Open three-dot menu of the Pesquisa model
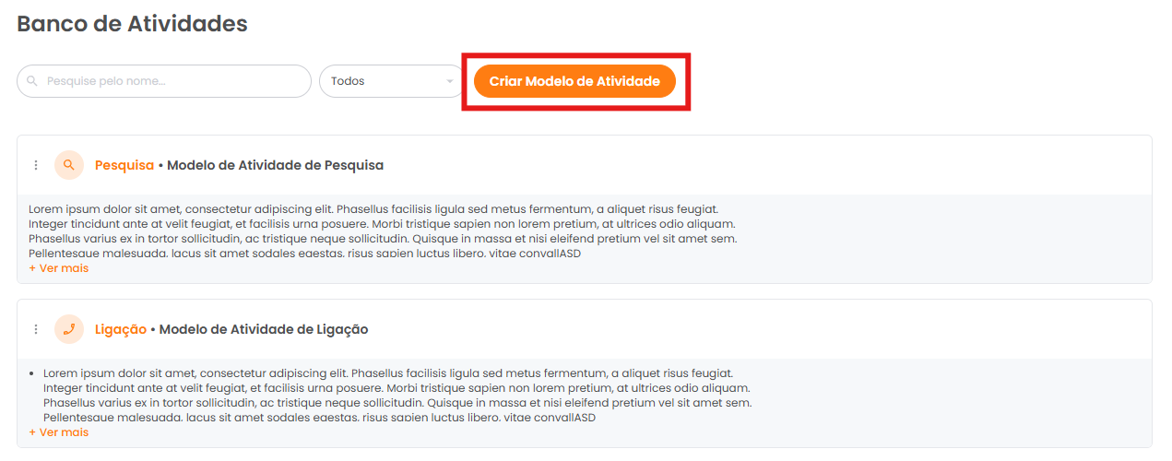Screen dimensions: 1172x461 pos(36,165)
